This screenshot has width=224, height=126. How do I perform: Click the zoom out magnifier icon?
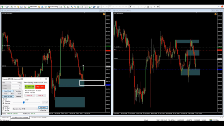click(75, 7)
